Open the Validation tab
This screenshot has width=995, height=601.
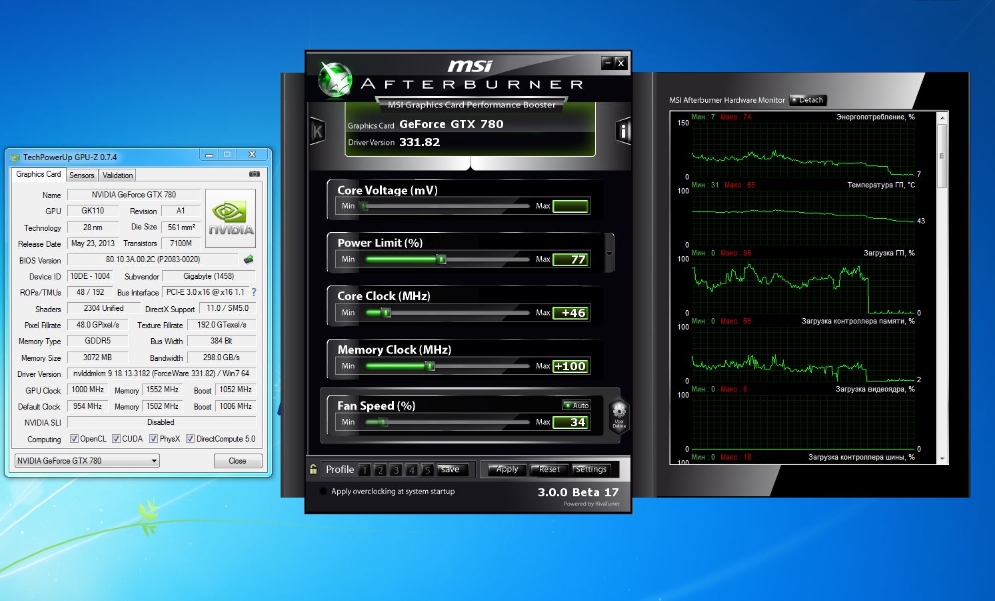pos(118,175)
